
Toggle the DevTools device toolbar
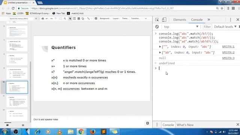pos(164,20)
